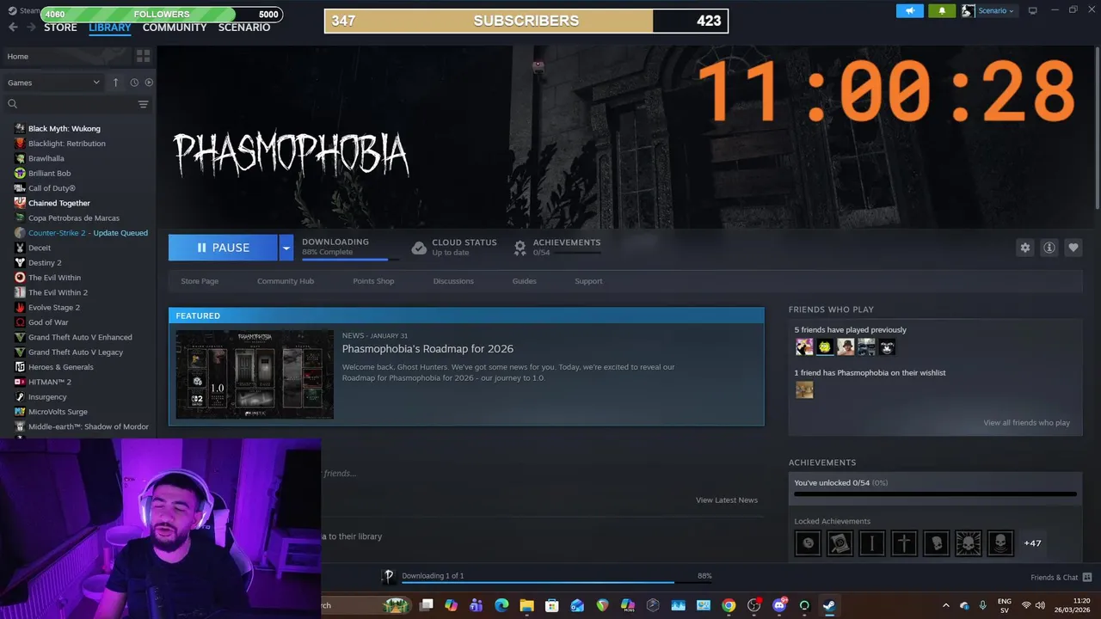This screenshot has height=619, width=1101.
Task: Switch to the Library tab
Action: pyautogui.click(x=110, y=27)
